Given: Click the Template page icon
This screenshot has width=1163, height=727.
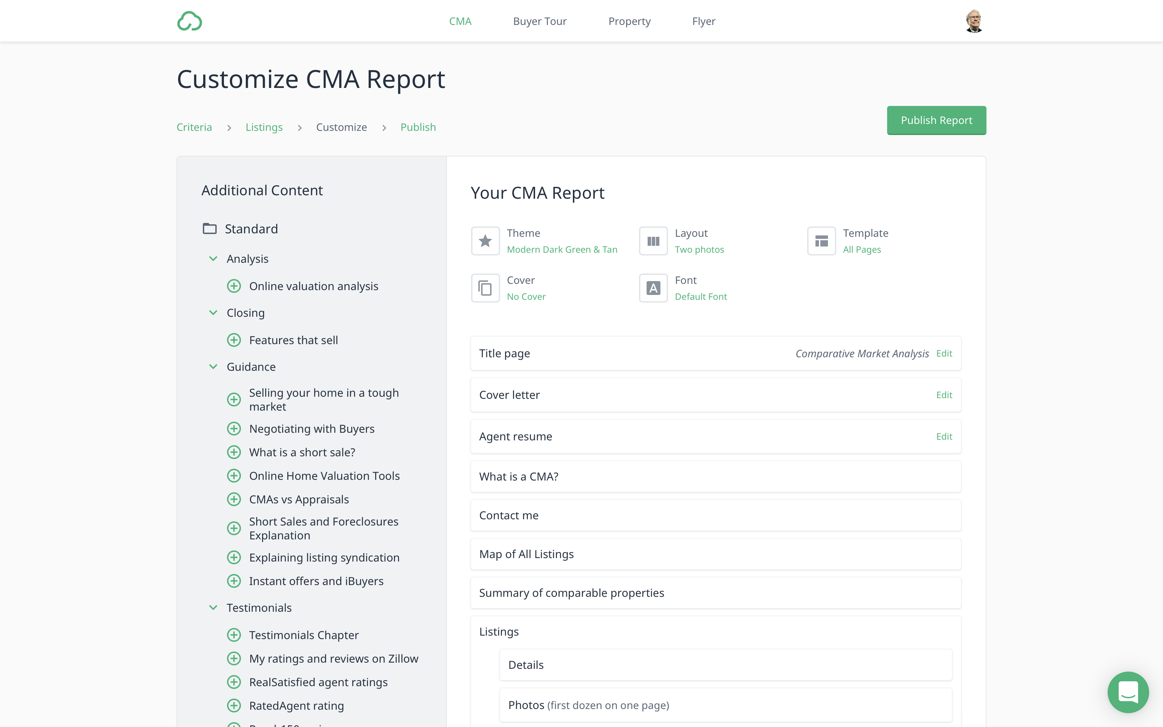Looking at the screenshot, I should coord(821,241).
